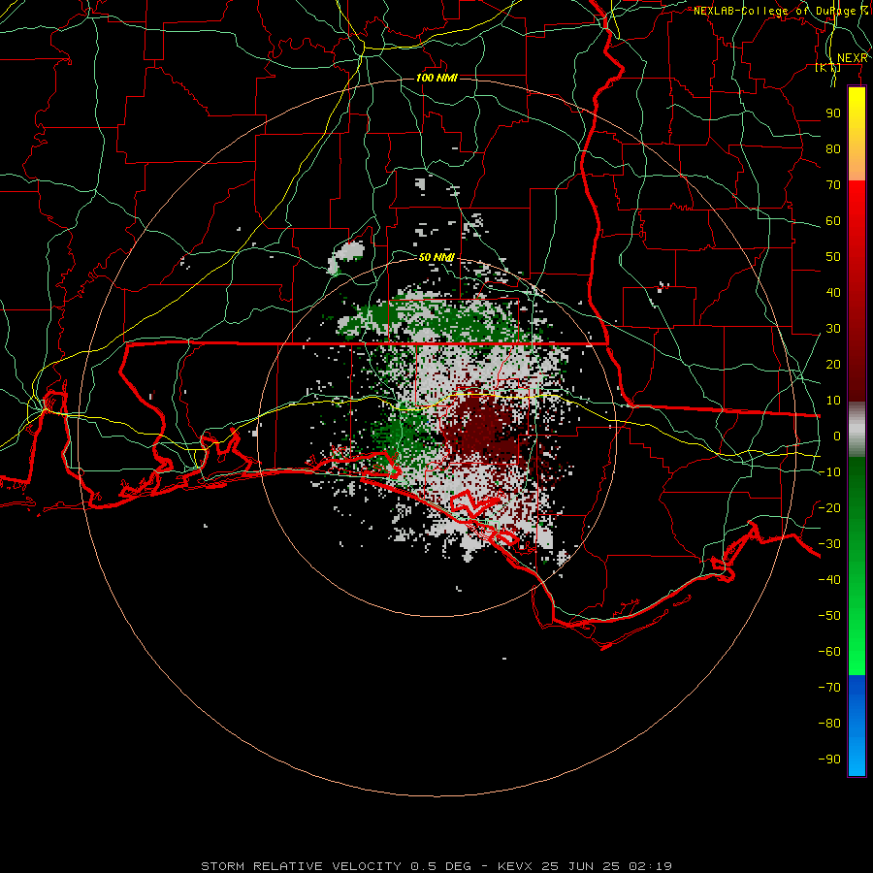The height and width of the screenshot is (873, 873).
Task: Click the -40 value on the velocity scale
Action: click(x=829, y=580)
